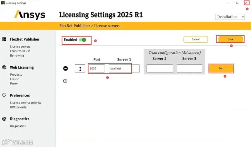Go to License service priority

tap(26, 103)
